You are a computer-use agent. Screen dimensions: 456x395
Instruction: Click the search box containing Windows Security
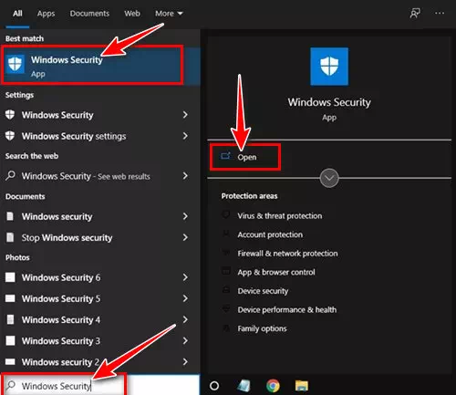pyautogui.click(x=100, y=385)
